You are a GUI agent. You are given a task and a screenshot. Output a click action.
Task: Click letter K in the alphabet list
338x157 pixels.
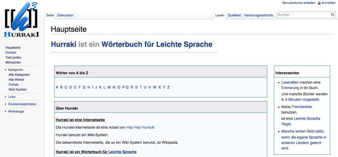[100, 87]
